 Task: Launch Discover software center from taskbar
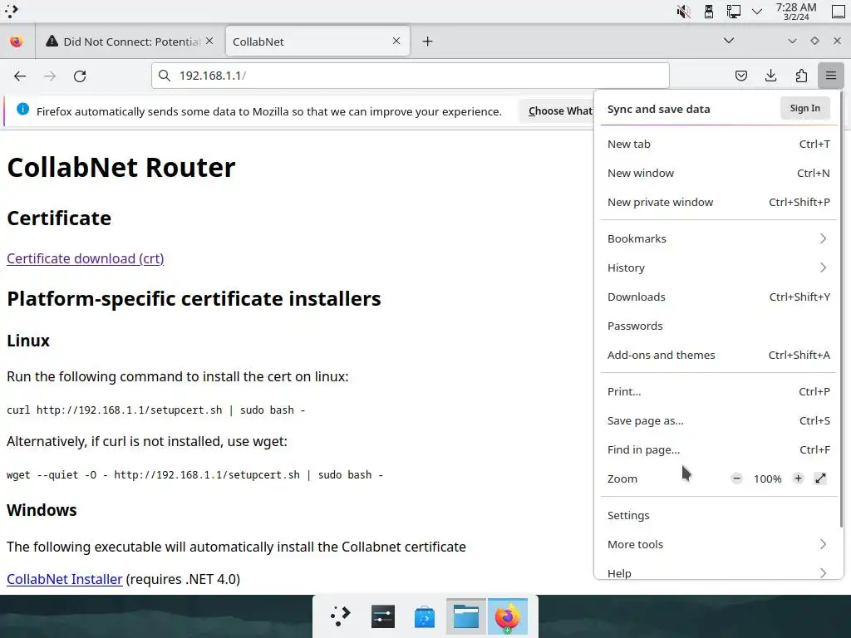coord(425,616)
